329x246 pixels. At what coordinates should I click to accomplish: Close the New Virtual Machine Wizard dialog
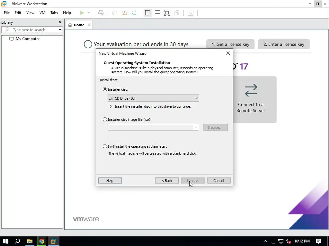[x=228, y=53]
